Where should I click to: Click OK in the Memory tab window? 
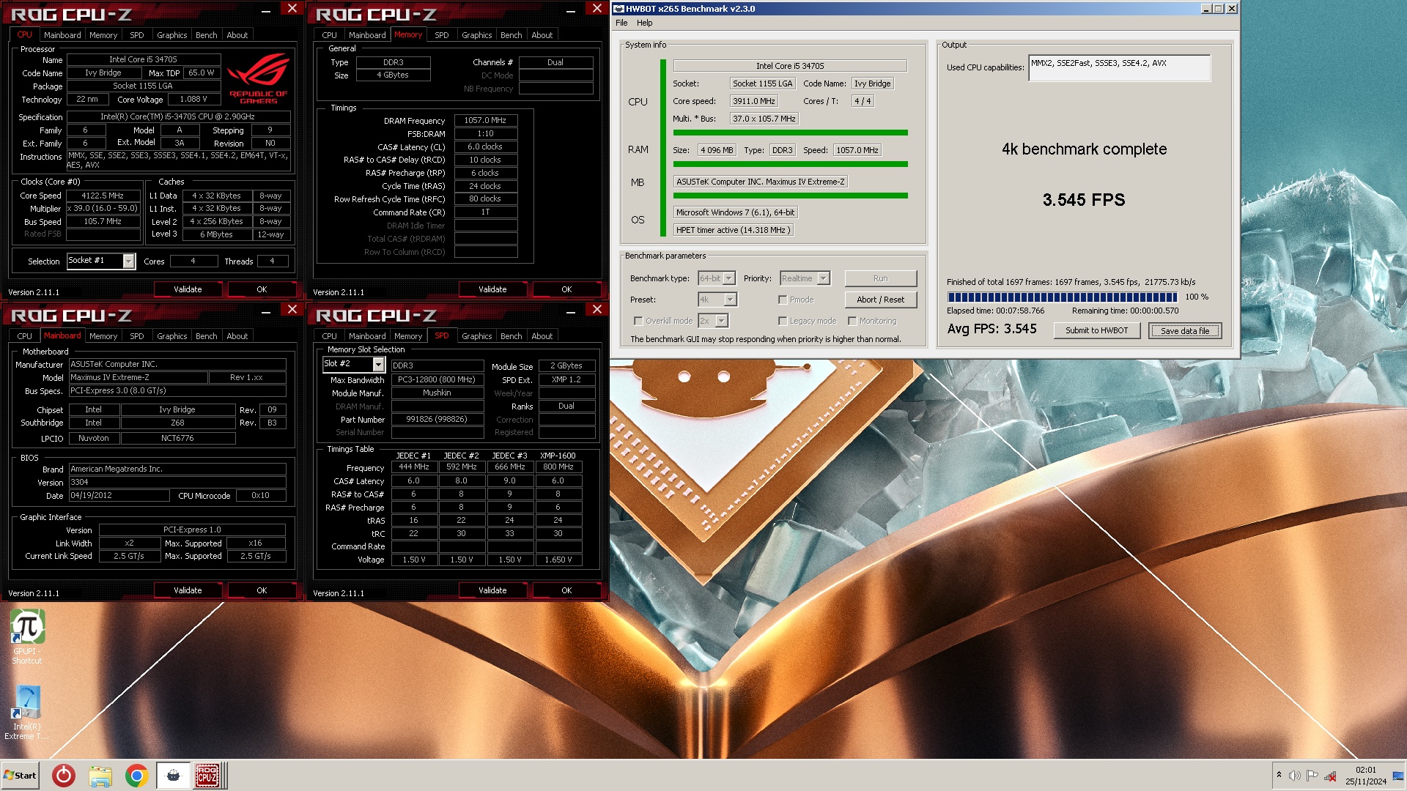pos(566,289)
